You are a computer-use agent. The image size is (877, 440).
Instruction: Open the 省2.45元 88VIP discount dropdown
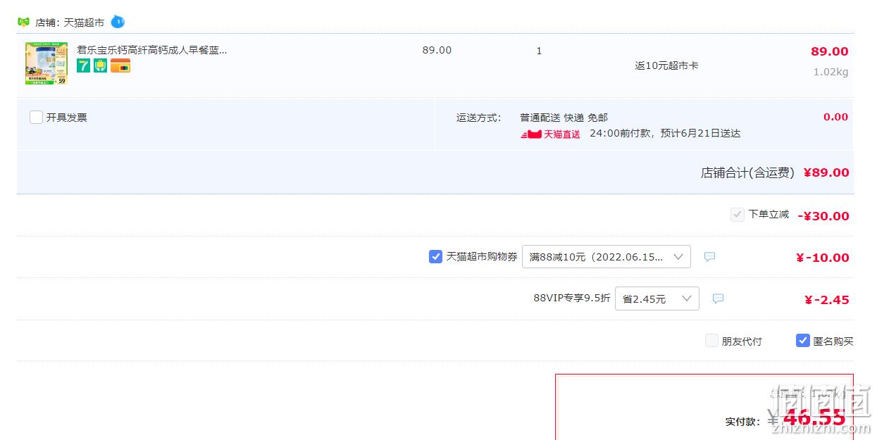pos(657,298)
